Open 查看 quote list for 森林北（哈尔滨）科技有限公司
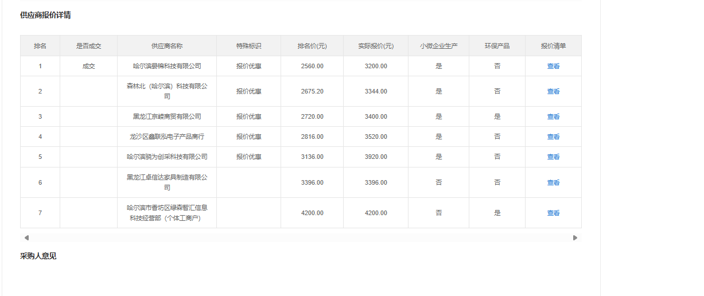 click(x=553, y=91)
